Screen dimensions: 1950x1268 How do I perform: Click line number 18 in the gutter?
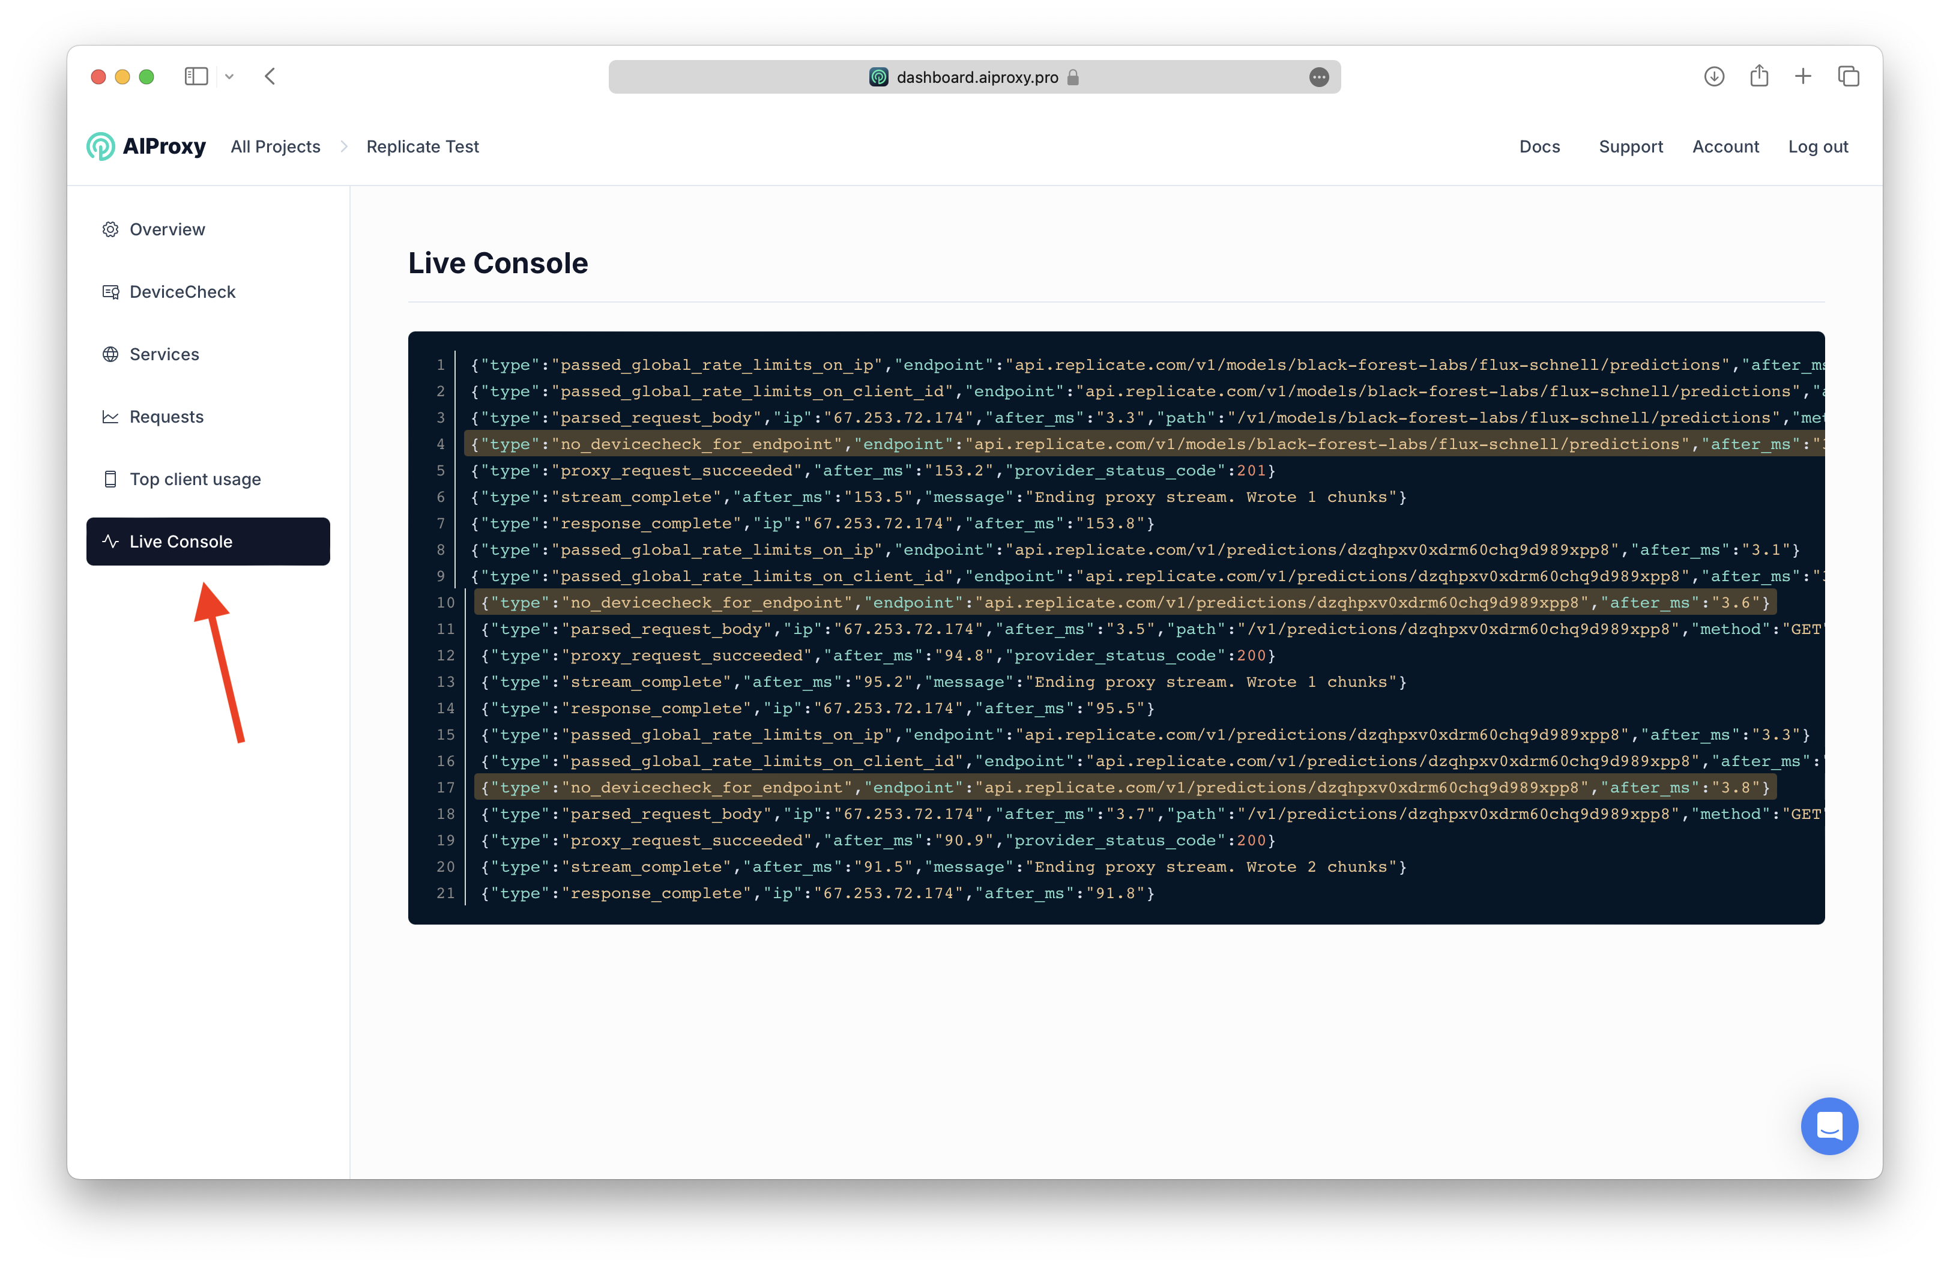click(445, 814)
